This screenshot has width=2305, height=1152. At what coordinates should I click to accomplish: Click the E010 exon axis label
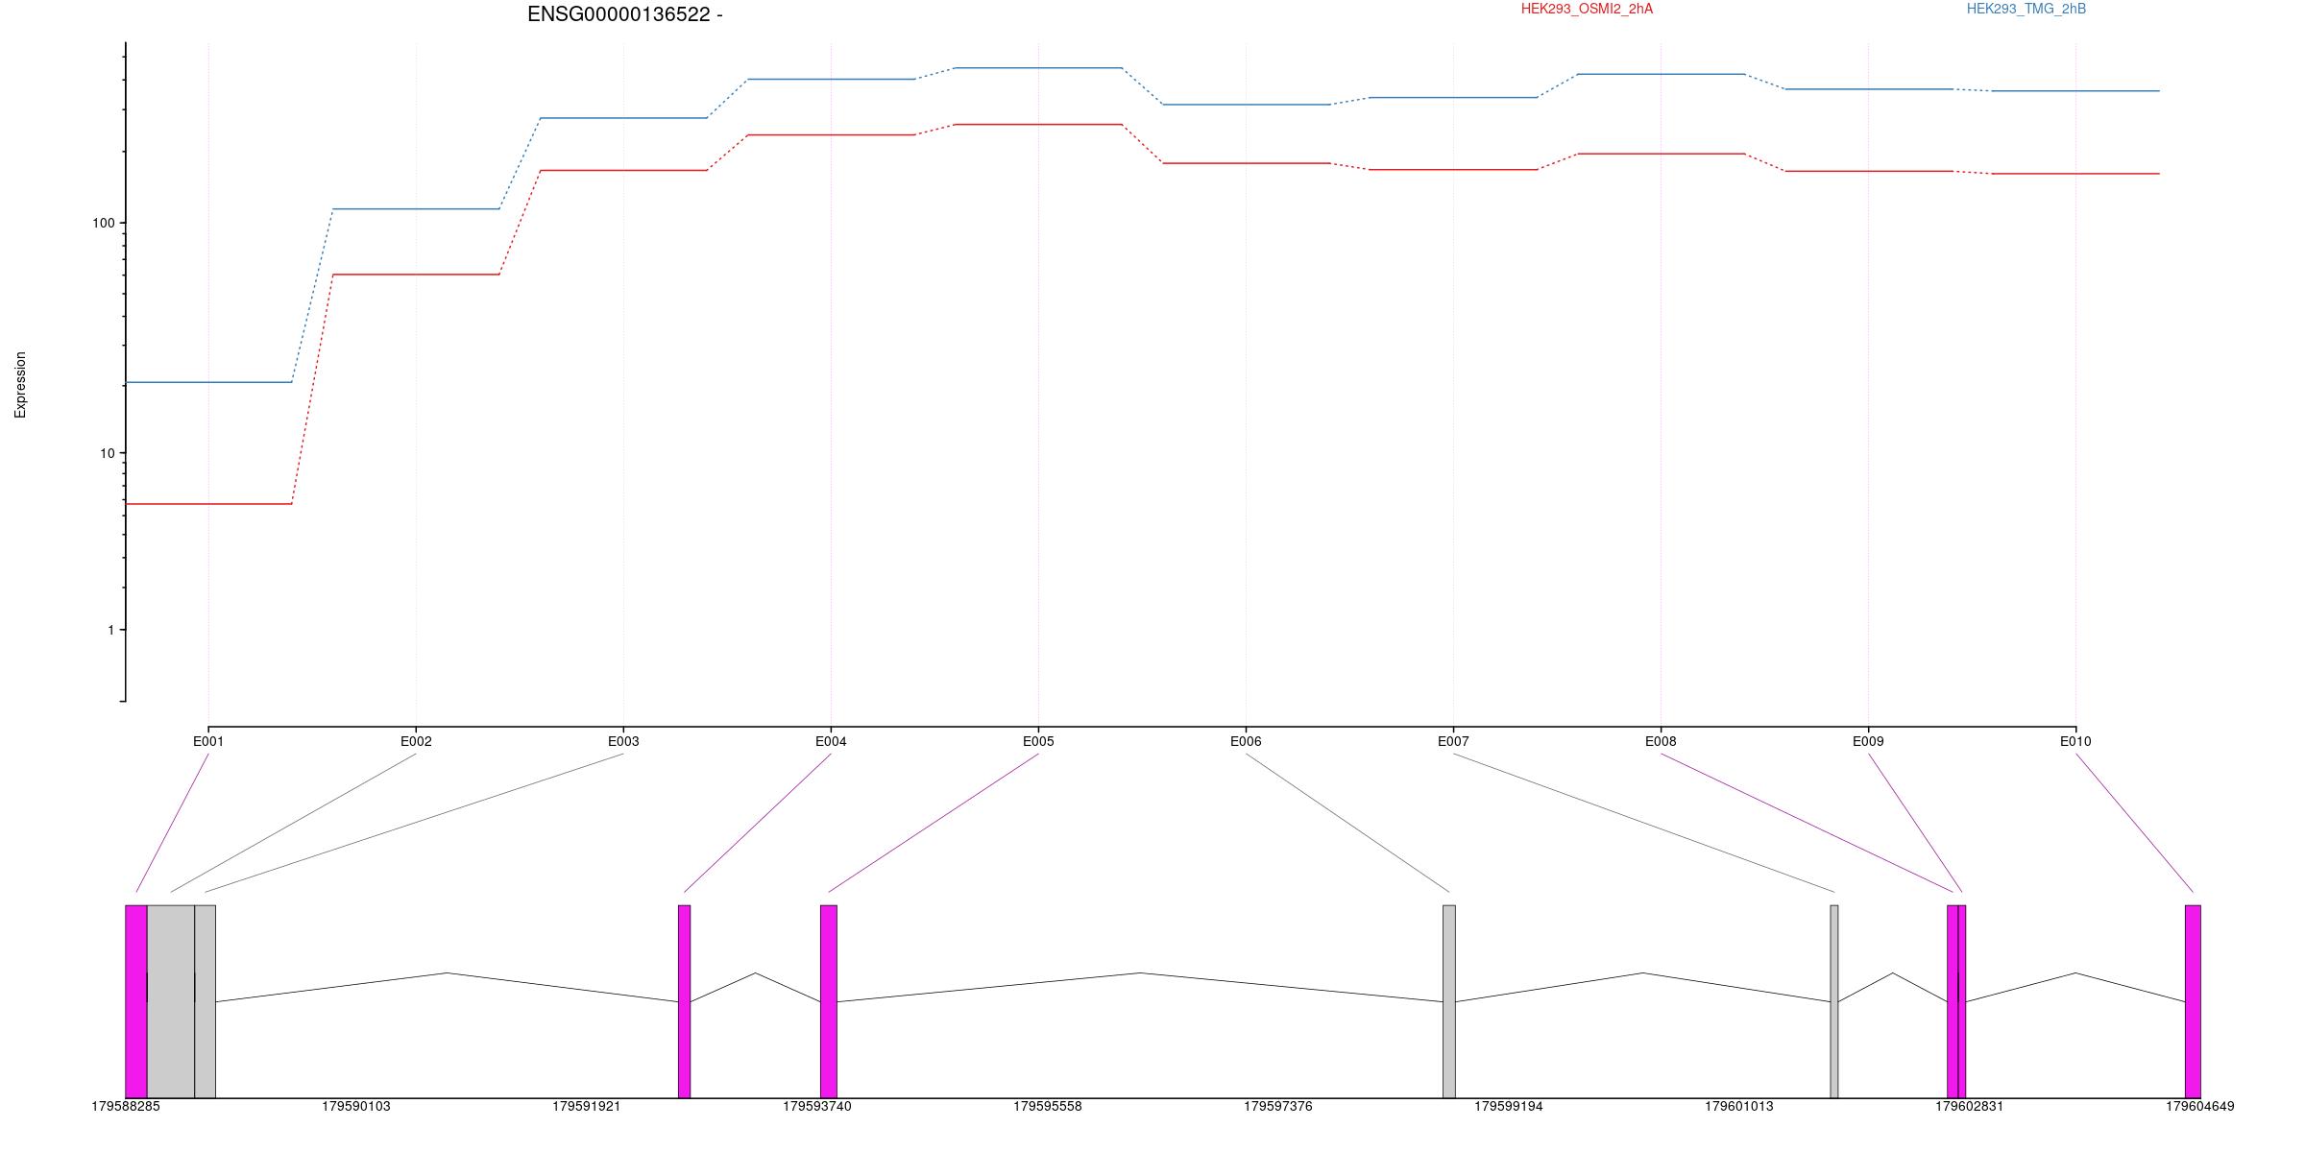pyautogui.click(x=2075, y=741)
